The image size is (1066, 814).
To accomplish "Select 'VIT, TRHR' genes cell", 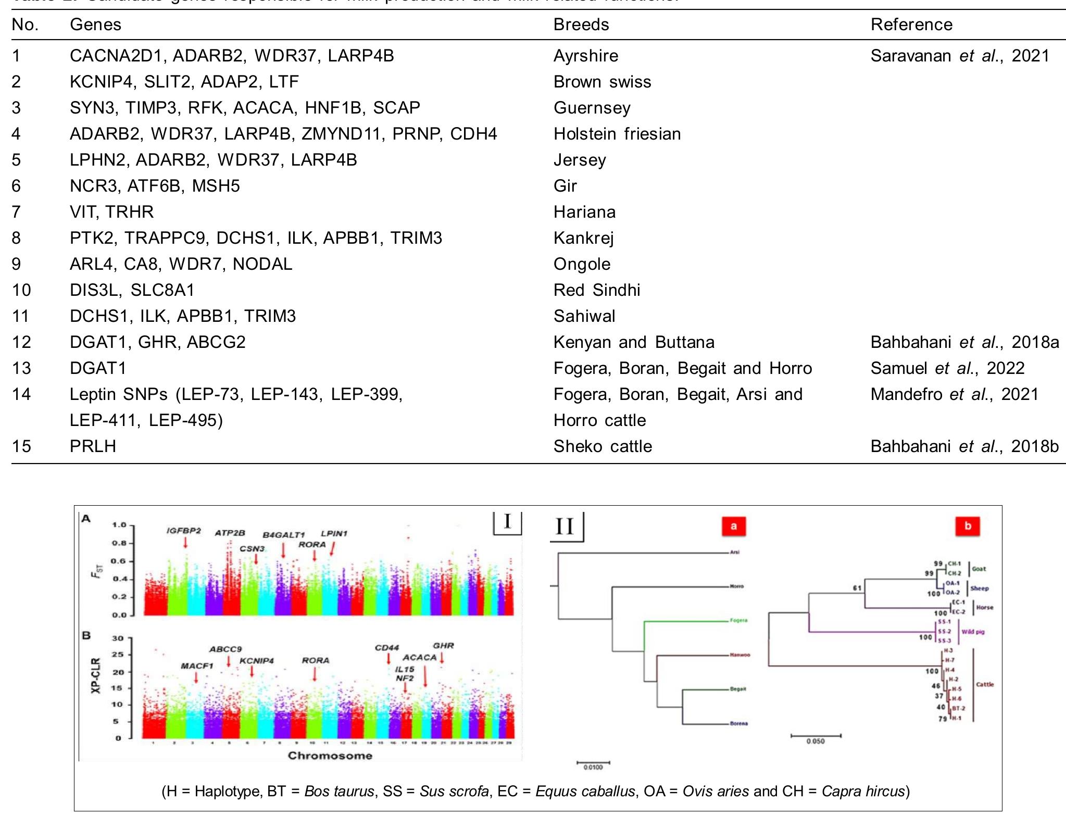I will pyautogui.click(x=111, y=212).
